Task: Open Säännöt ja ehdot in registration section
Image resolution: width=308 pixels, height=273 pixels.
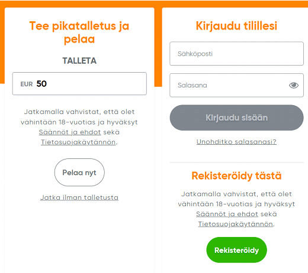Action: (227, 214)
